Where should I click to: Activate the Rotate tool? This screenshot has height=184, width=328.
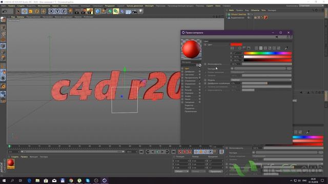coord(37,11)
